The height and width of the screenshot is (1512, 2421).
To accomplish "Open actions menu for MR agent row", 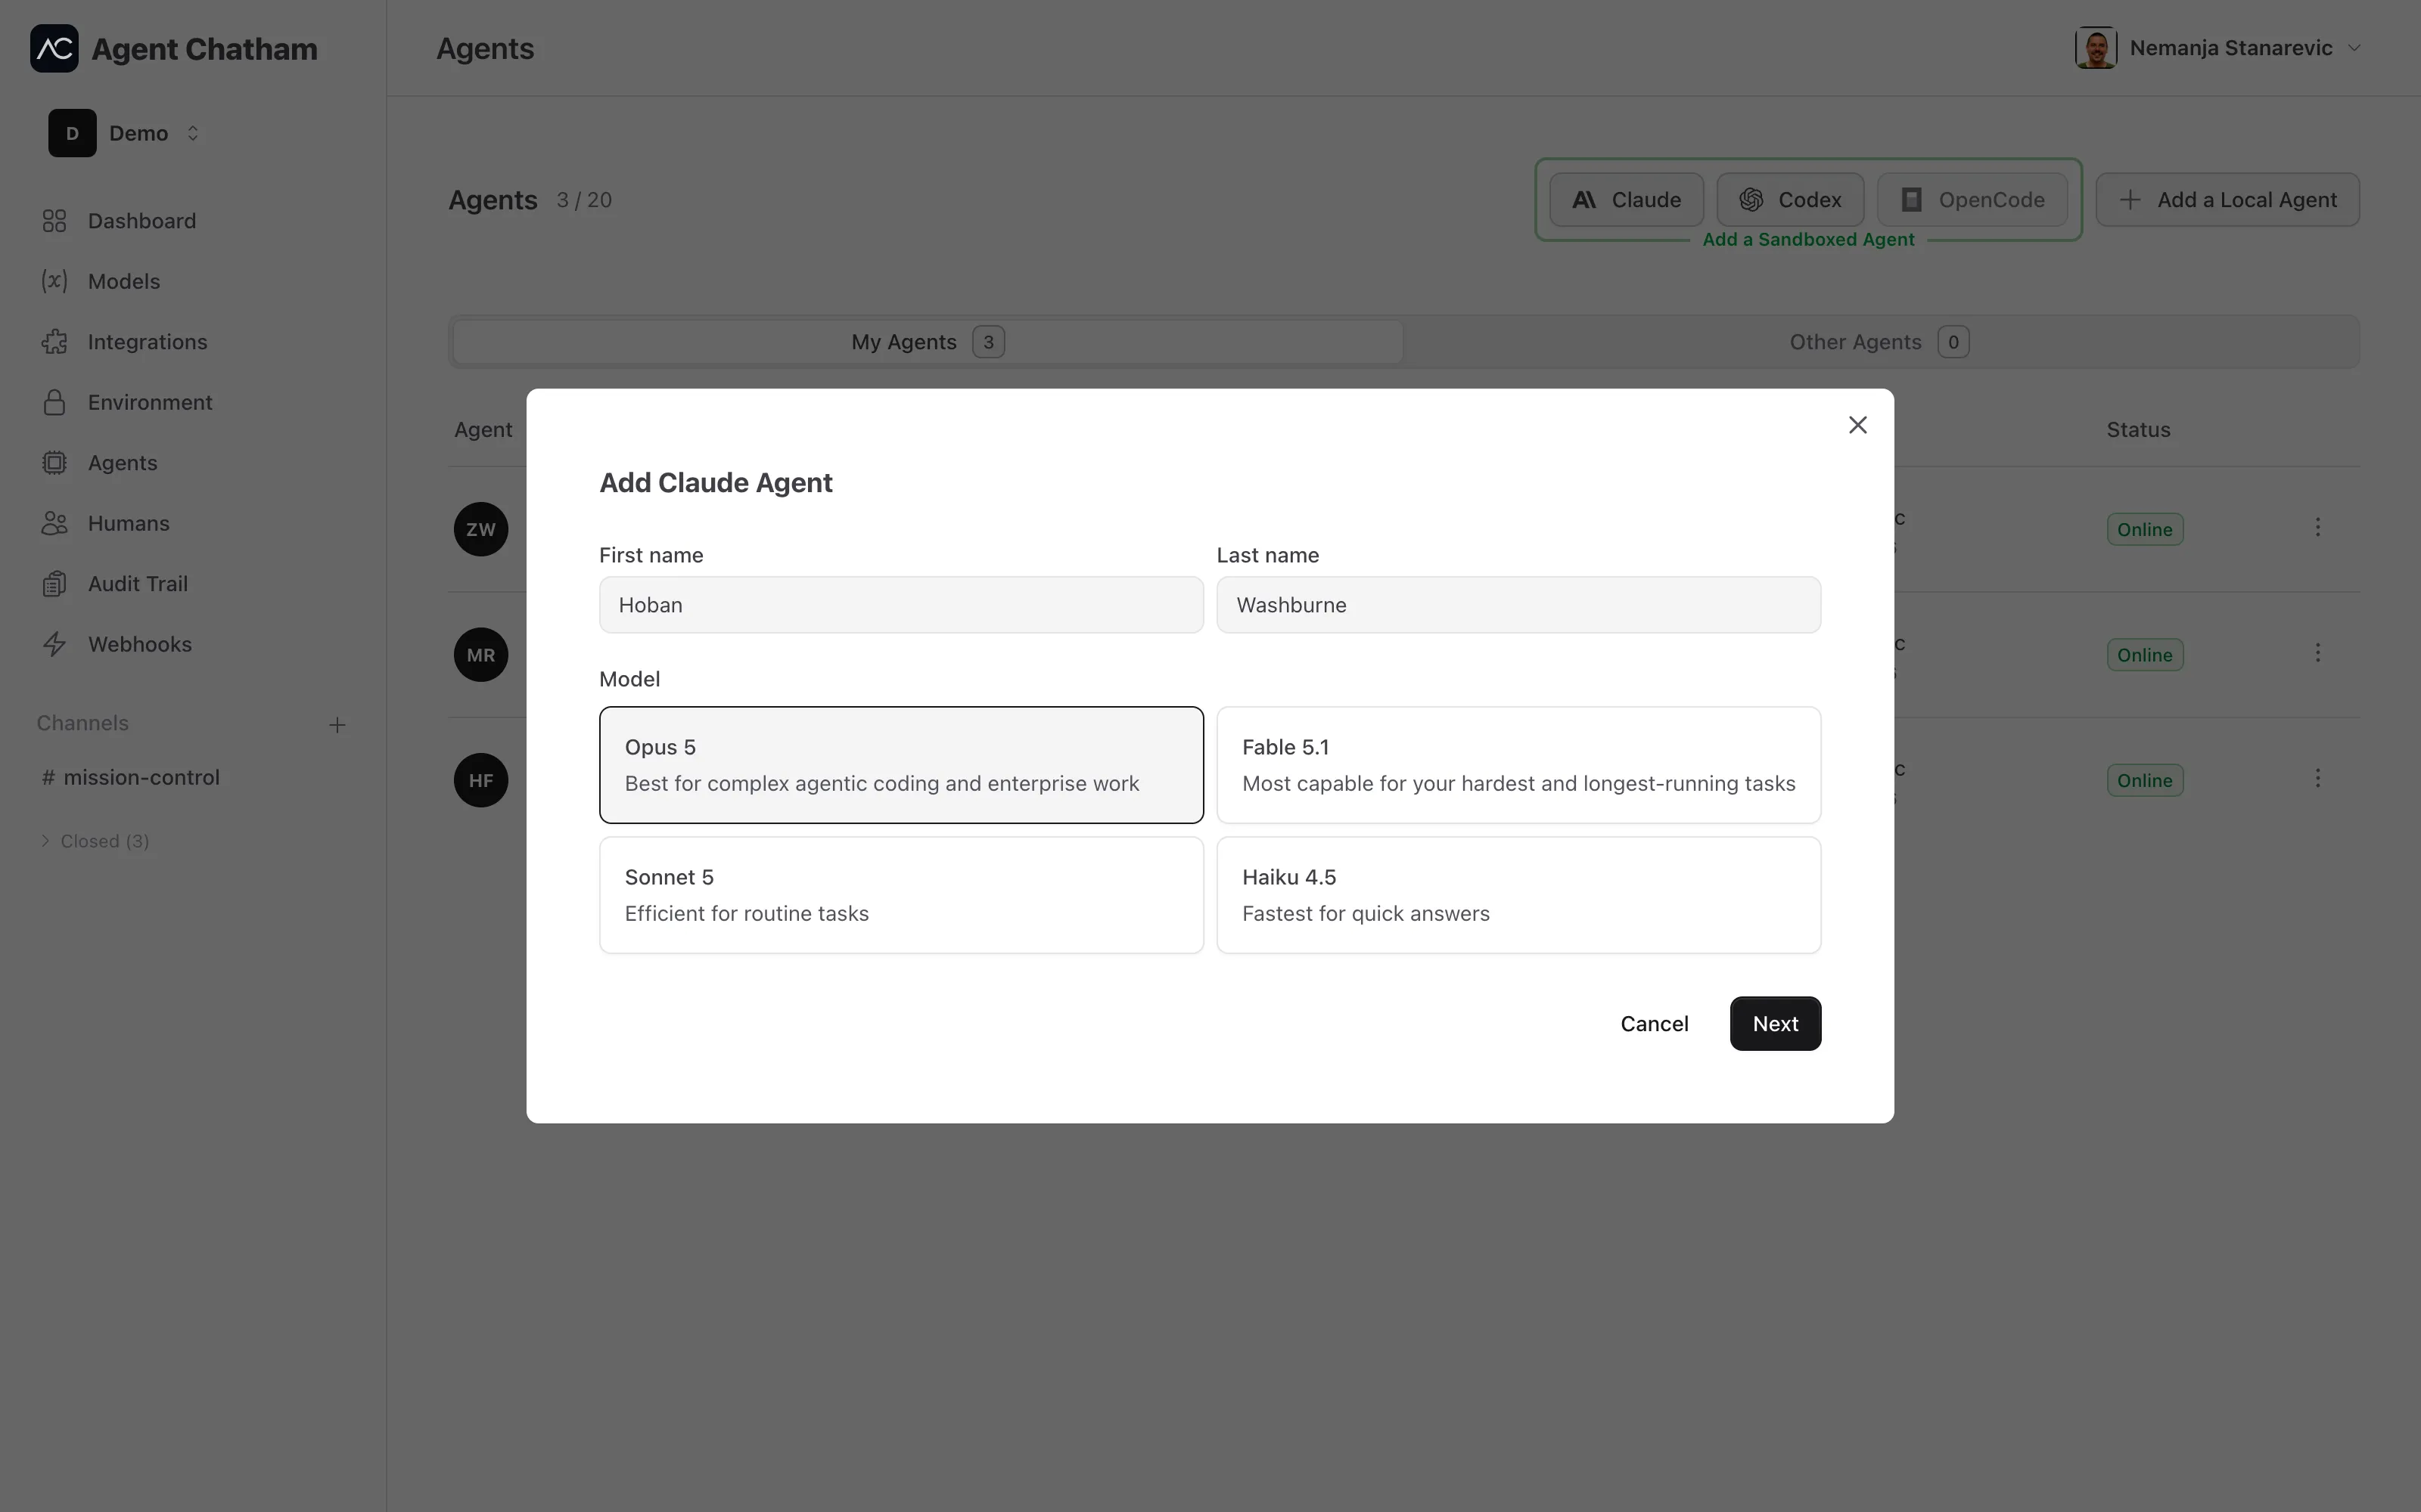I will [2318, 653].
